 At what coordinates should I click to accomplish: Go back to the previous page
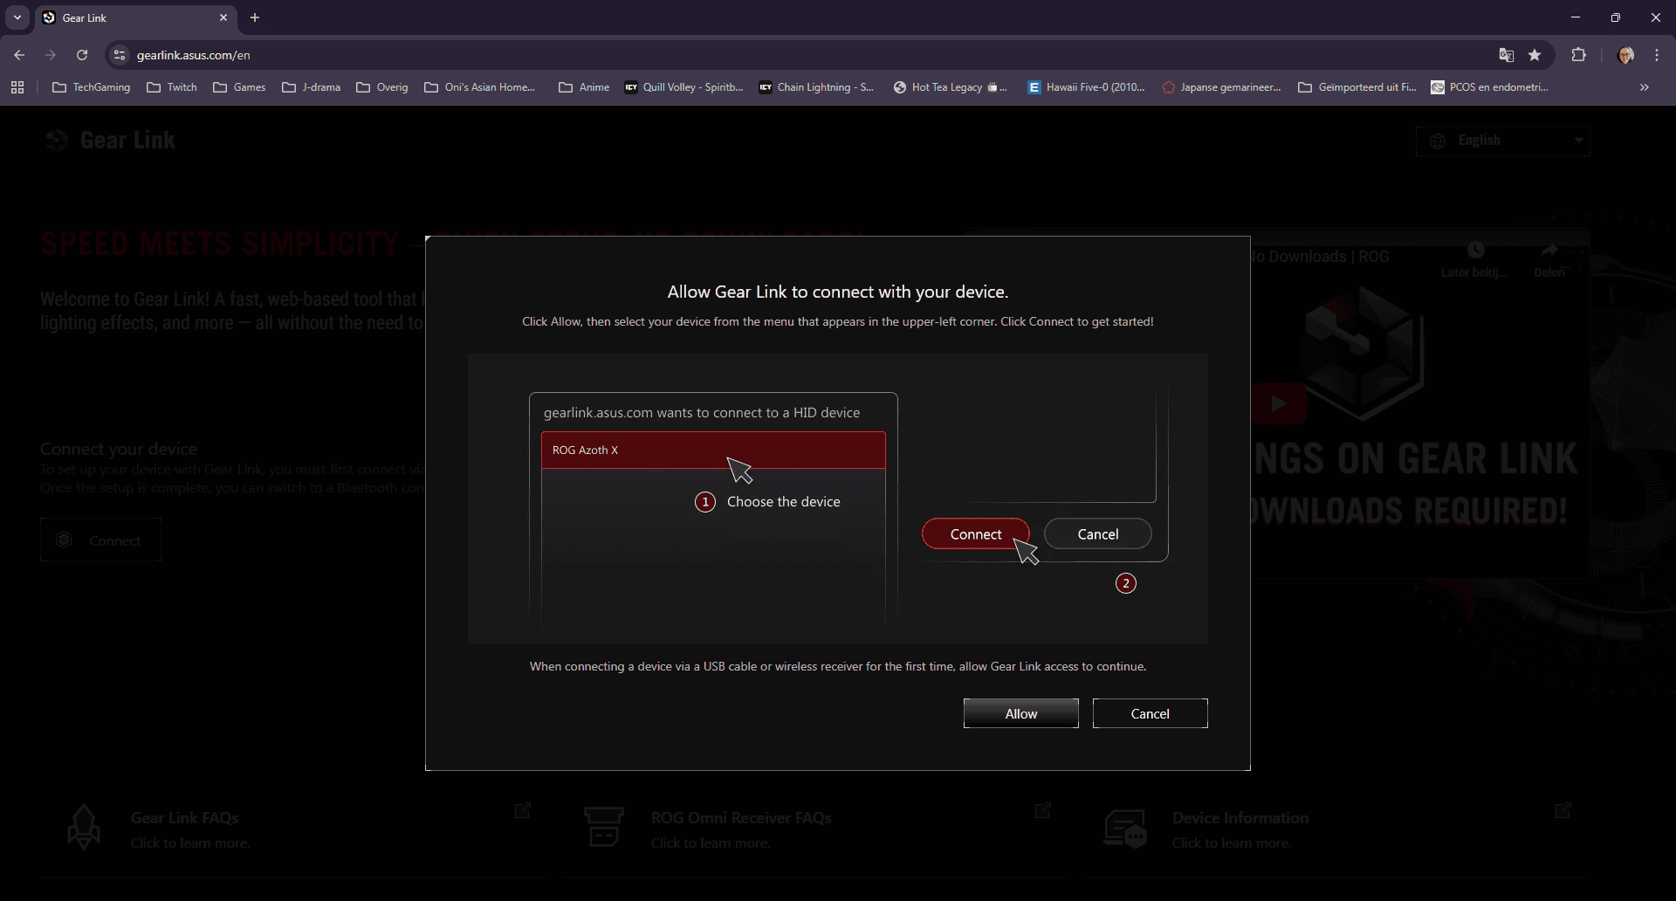(x=19, y=55)
